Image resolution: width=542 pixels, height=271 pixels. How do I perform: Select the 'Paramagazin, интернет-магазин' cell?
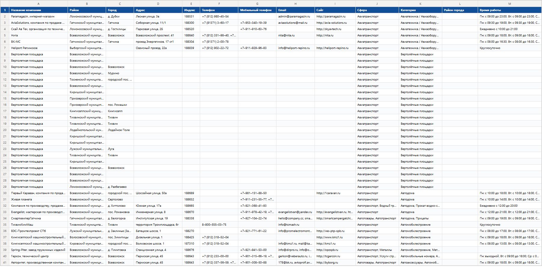pos(38,17)
